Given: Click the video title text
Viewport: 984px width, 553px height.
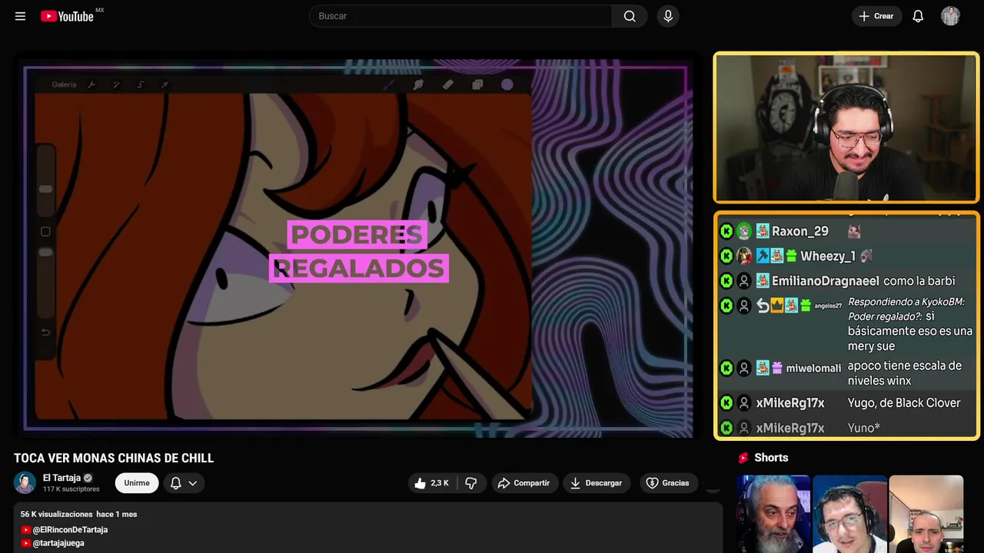Looking at the screenshot, I should [x=114, y=459].
